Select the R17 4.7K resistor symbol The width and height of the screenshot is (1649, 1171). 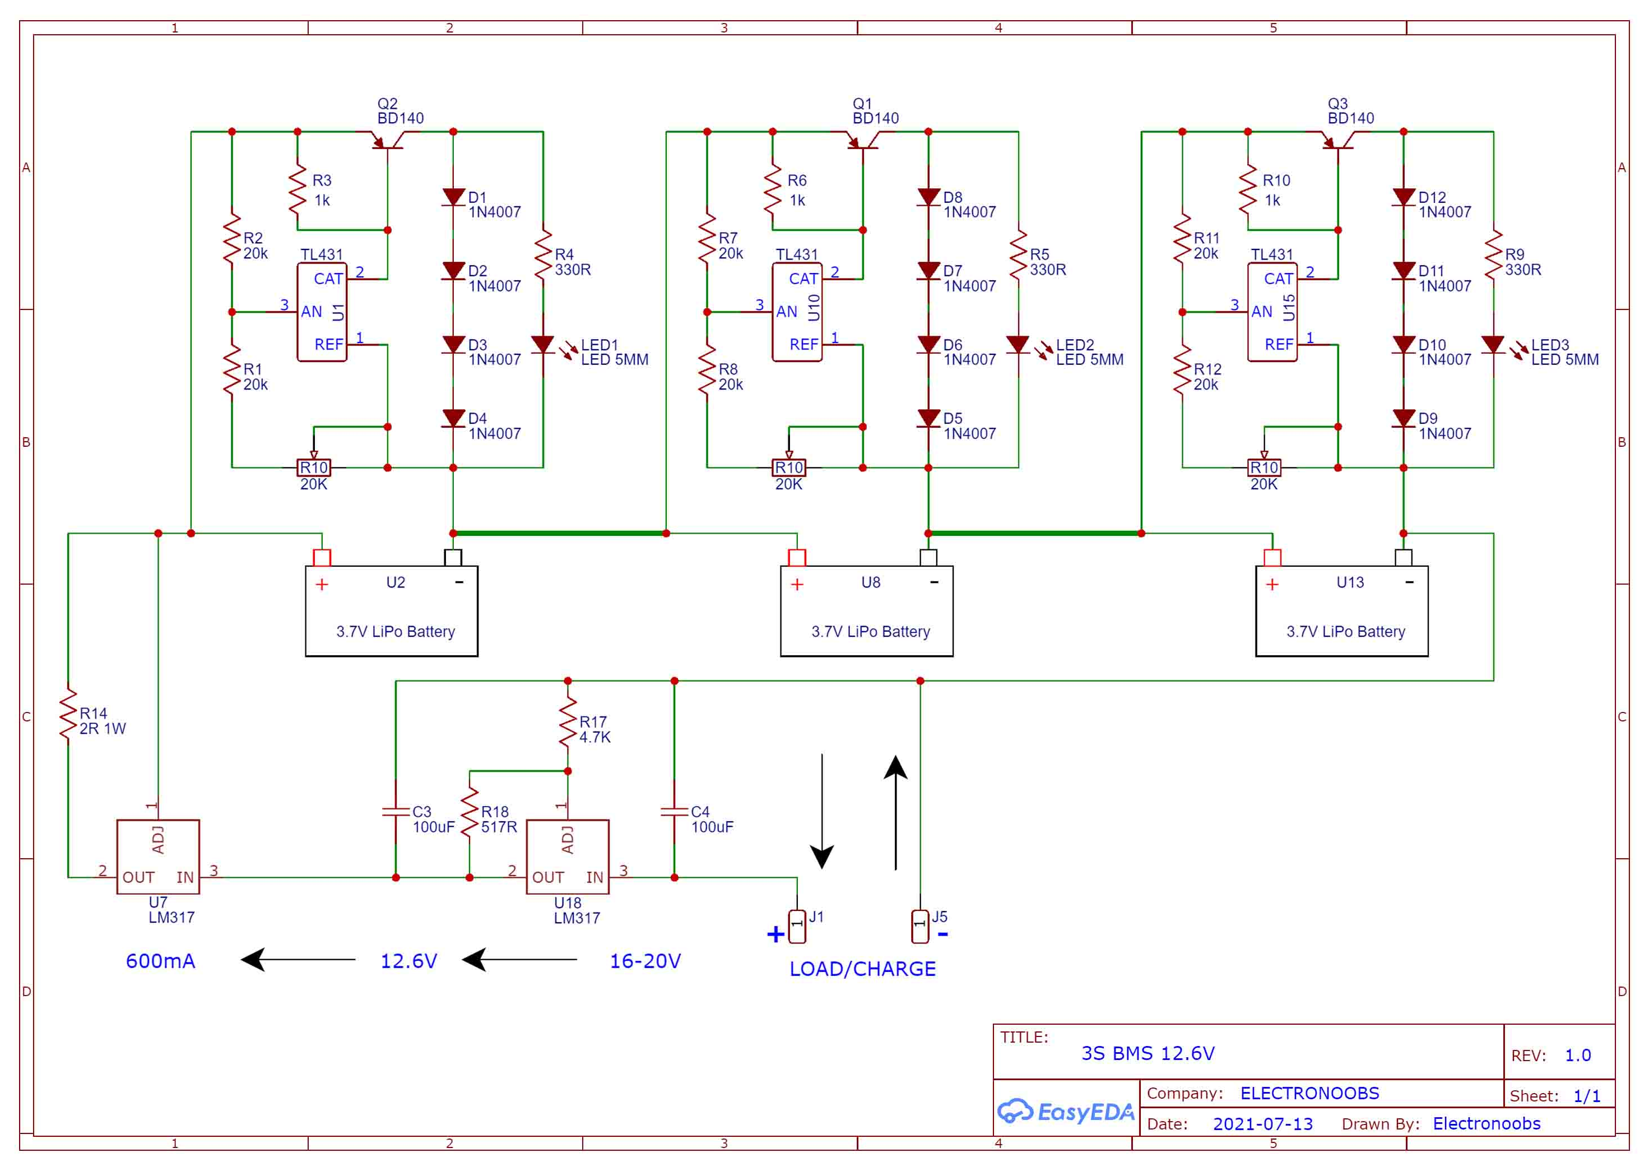pos(567,722)
